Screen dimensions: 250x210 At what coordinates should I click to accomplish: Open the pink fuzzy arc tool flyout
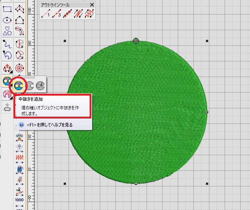click(x=7, y=94)
